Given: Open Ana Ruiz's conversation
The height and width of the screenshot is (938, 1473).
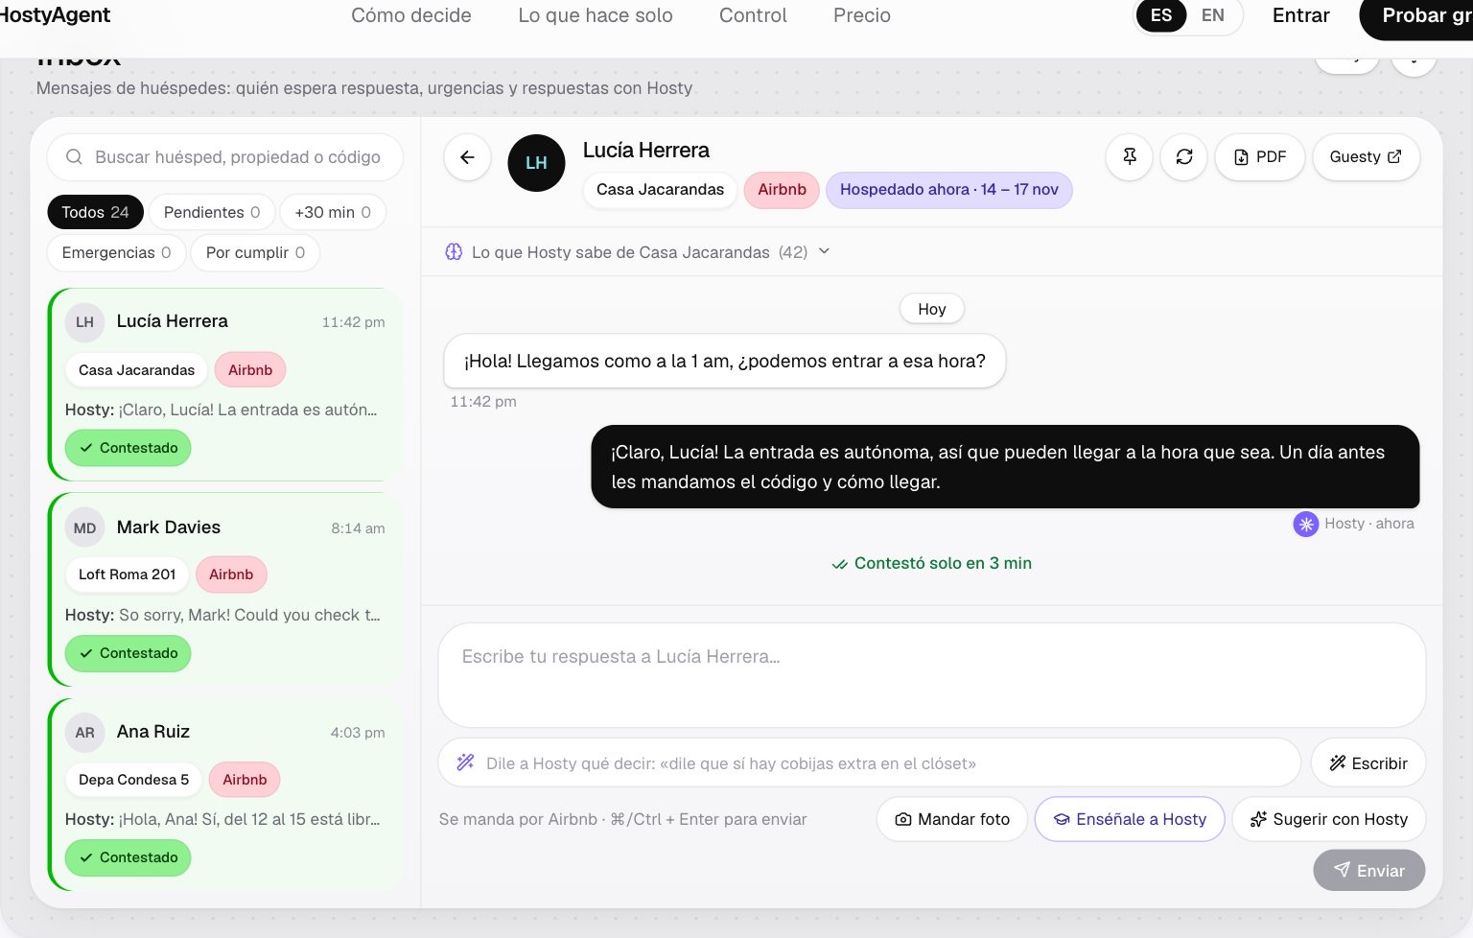Looking at the screenshot, I should (225, 794).
